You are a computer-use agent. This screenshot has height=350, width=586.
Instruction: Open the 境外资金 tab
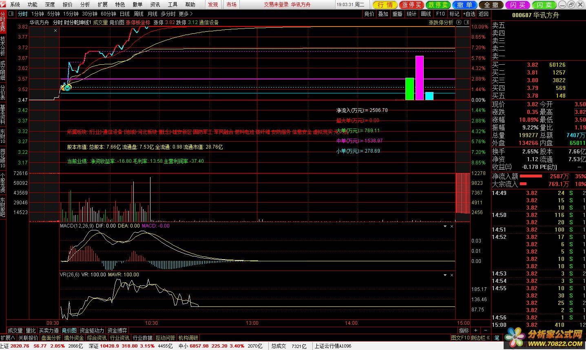click(74, 338)
